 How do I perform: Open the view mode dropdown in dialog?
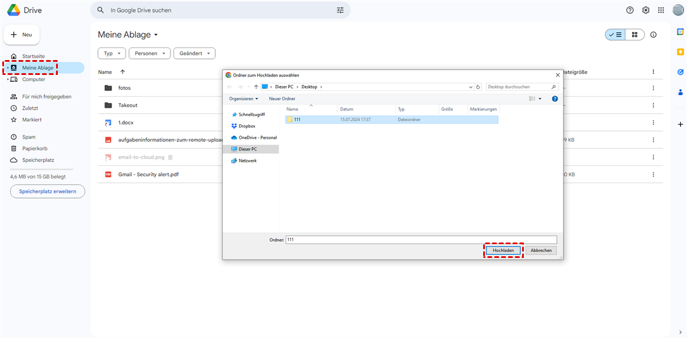(540, 98)
